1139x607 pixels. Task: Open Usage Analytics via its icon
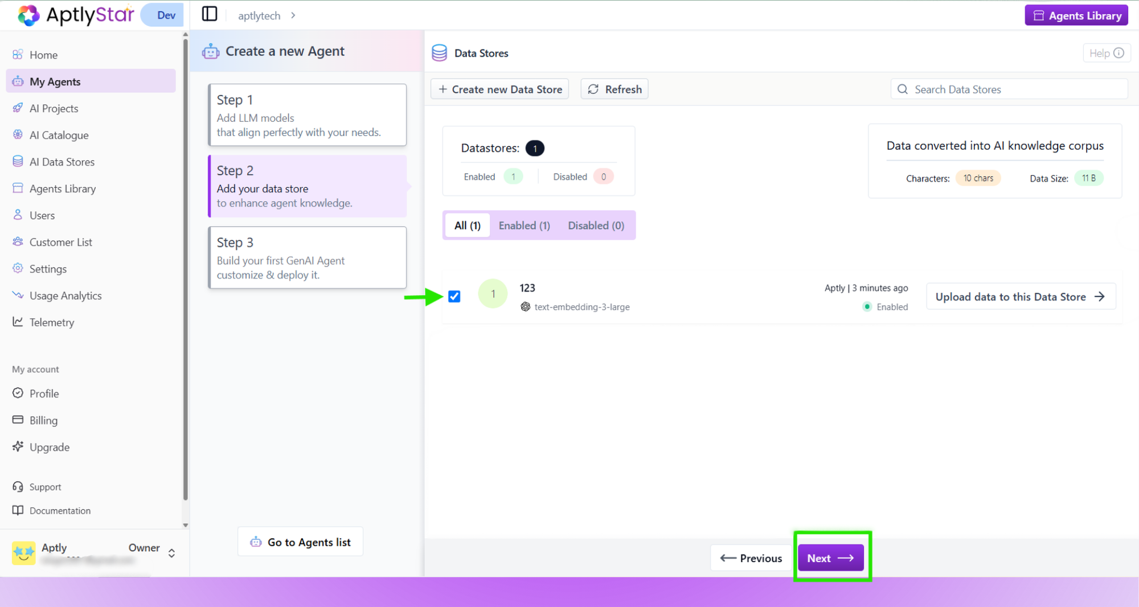tap(18, 295)
